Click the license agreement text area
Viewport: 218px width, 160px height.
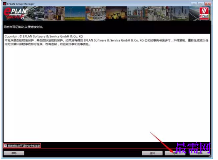click(107, 88)
